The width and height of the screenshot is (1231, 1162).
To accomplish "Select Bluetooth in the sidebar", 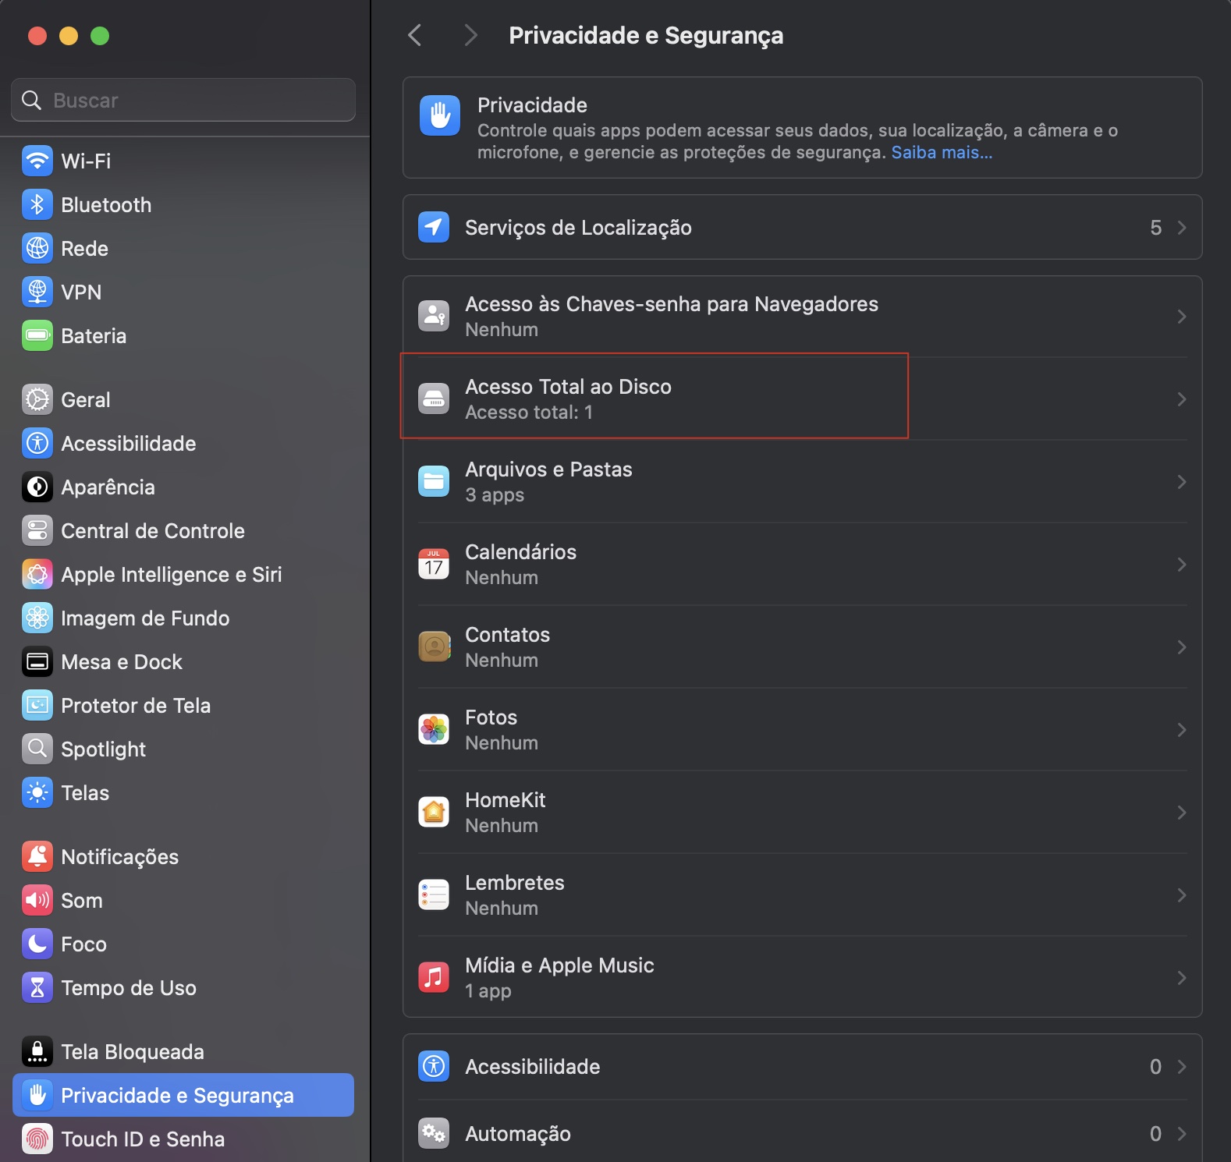I will tap(183, 205).
